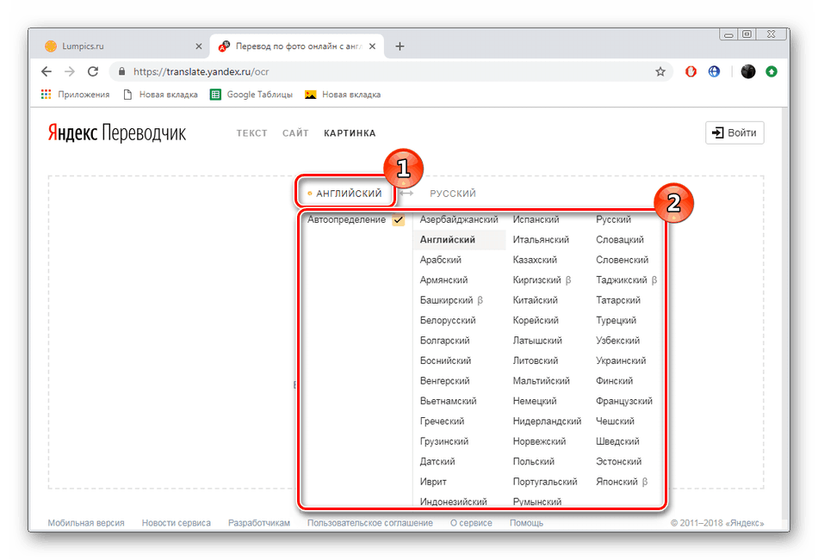Close the Lumpics.ru tab
Viewport: 818px width, 560px height.
coord(199,46)
